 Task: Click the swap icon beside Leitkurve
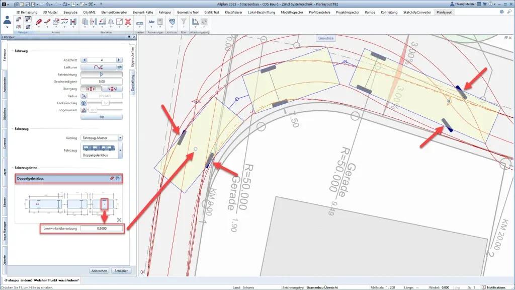point(120,67)
